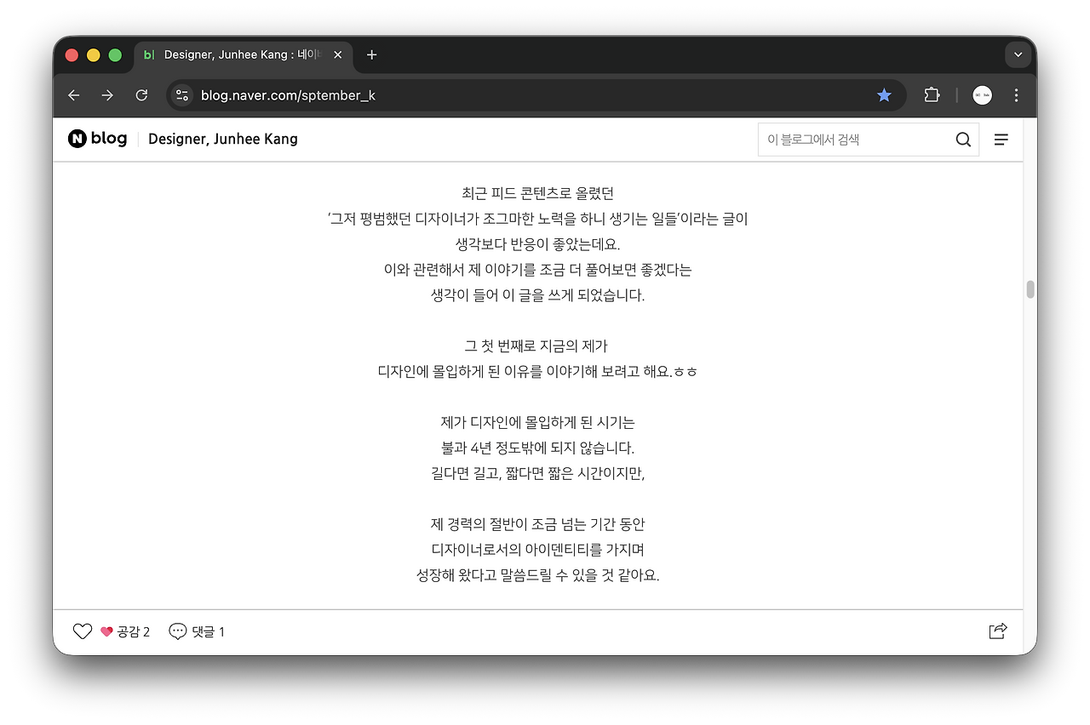The height and width of the screenshot is (725, 1090).
Task: Open the blog menu via hamburger icon
Action: point(1001,139)
